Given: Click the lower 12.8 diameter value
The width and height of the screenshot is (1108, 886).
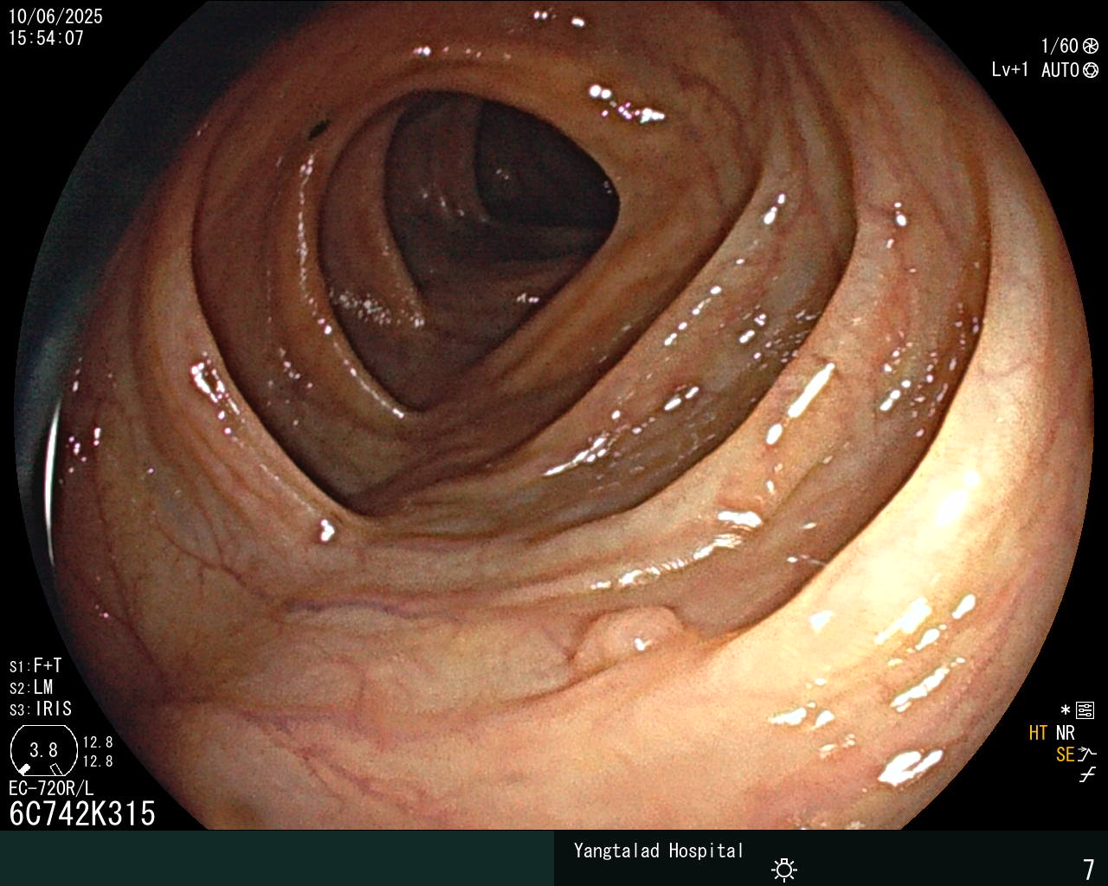Looking at the screenshot, I should coord(98,761).
